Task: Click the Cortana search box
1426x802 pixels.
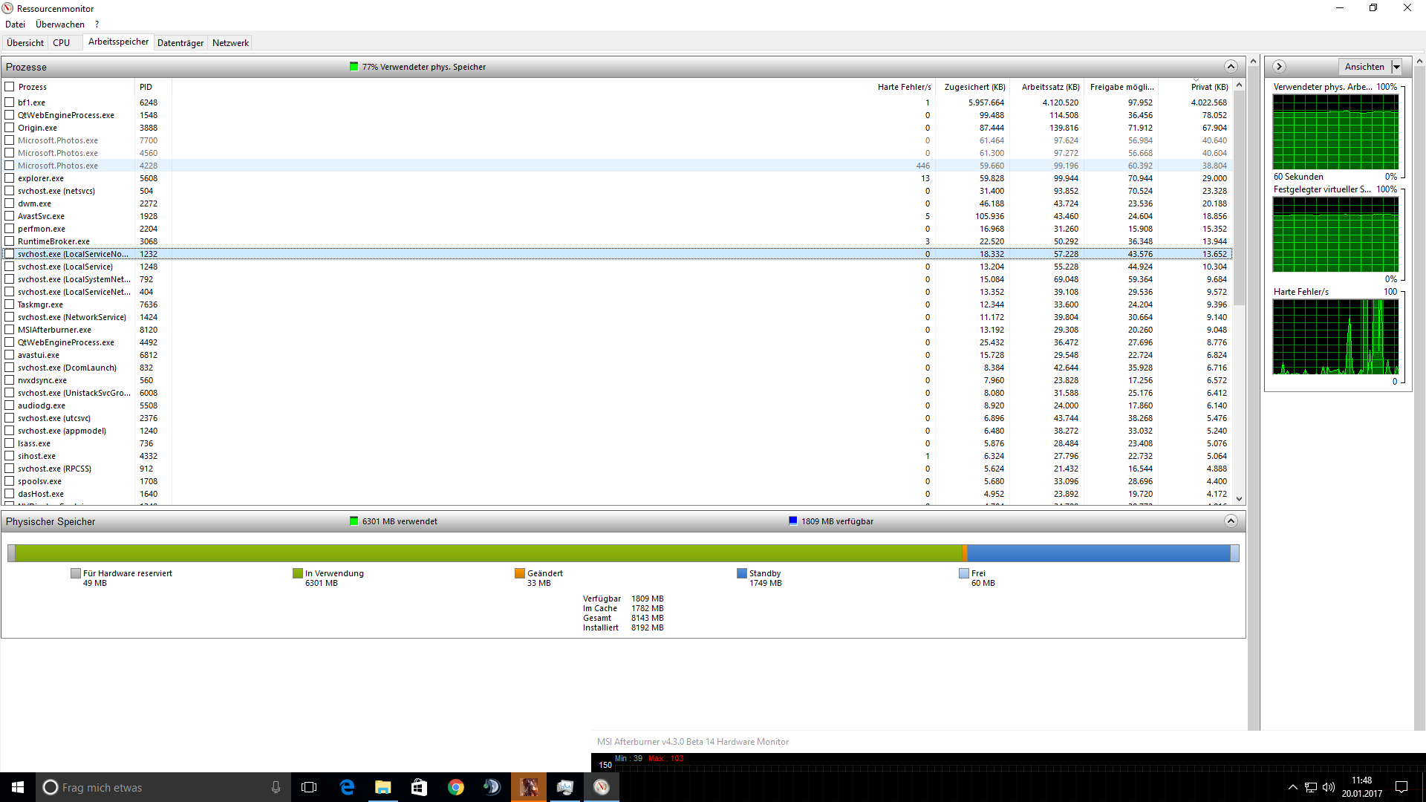Action: 163,787
